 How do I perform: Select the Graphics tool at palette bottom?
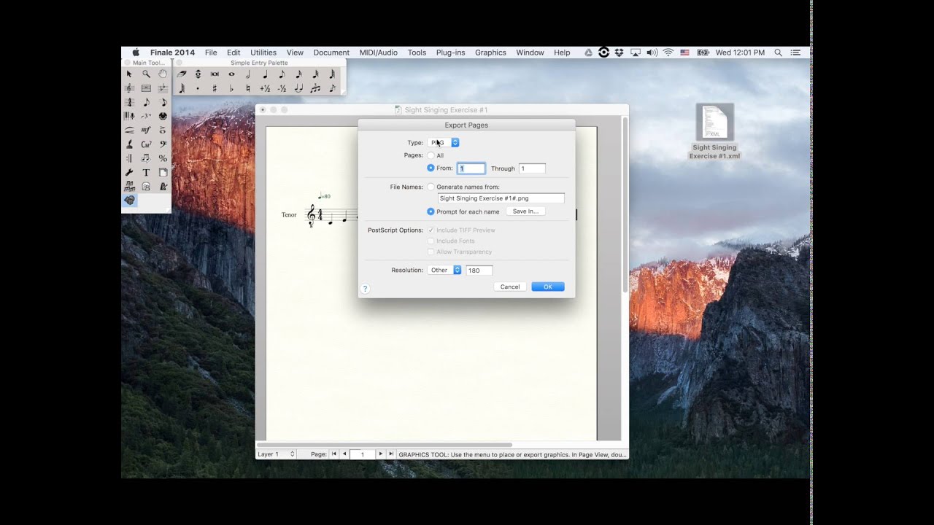pyautogui.click(x=129, y=200)
